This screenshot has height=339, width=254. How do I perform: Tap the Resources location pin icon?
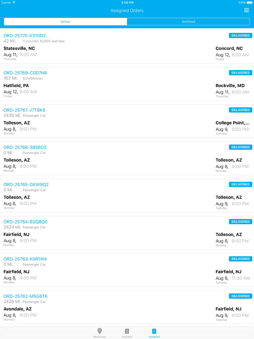[x=100, y=331]
